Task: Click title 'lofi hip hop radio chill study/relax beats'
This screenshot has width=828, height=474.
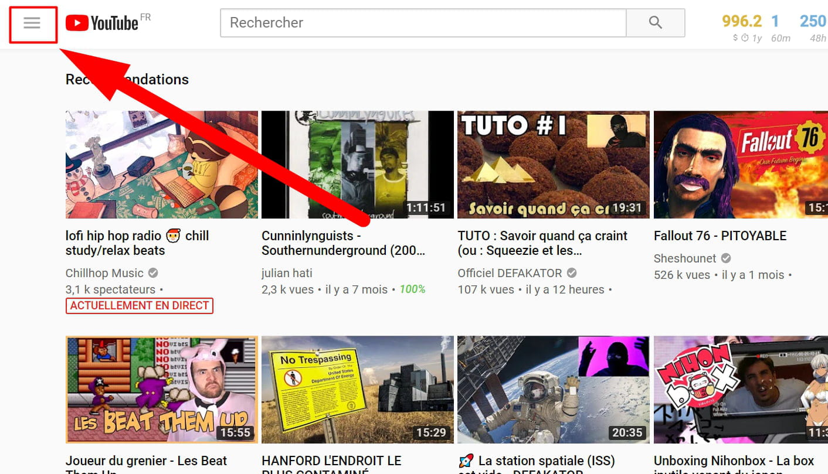Action: [137, 243]
